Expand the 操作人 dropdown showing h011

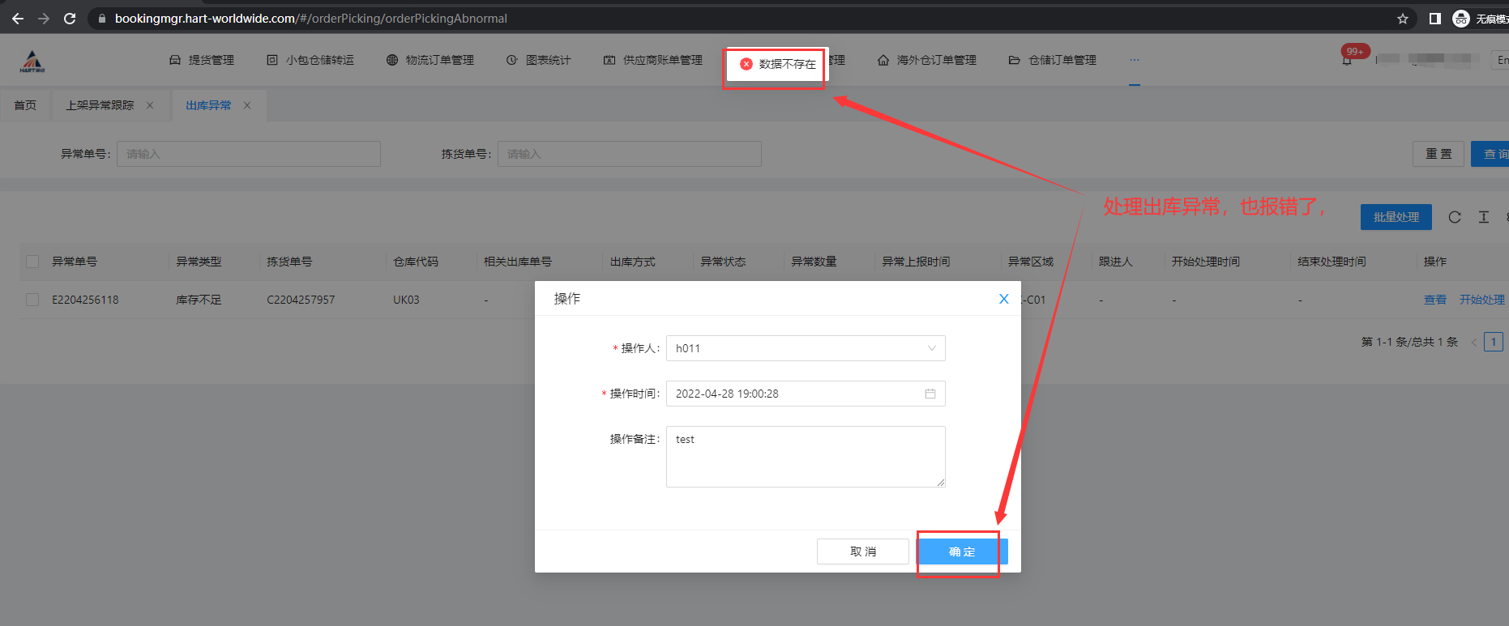tap(805, 348)
